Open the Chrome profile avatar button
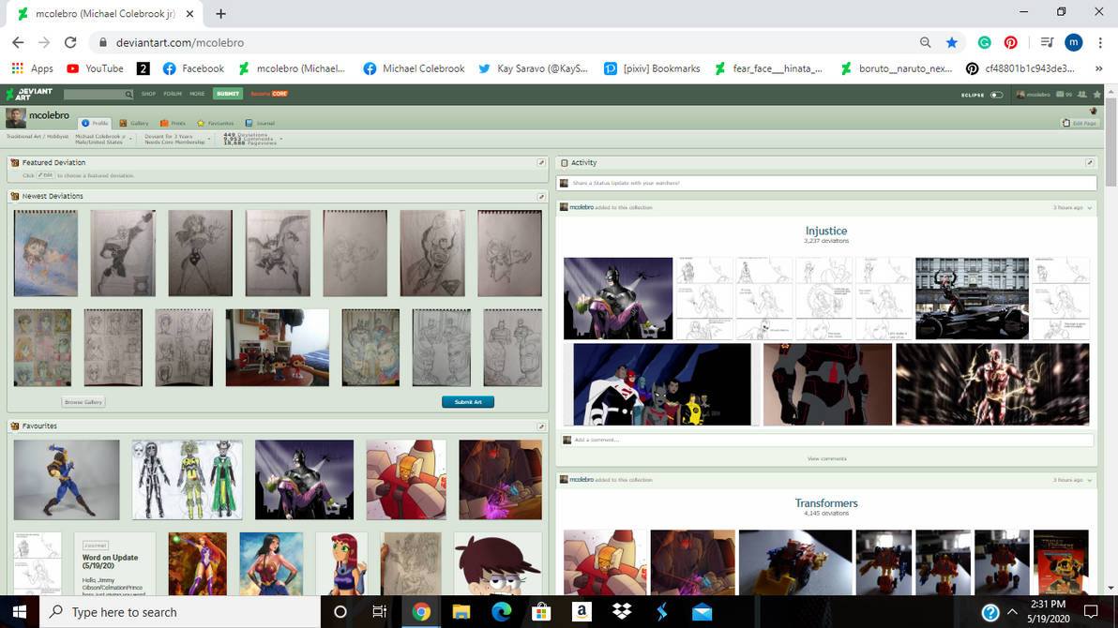1118x628 pixels. click(1073, 43)
